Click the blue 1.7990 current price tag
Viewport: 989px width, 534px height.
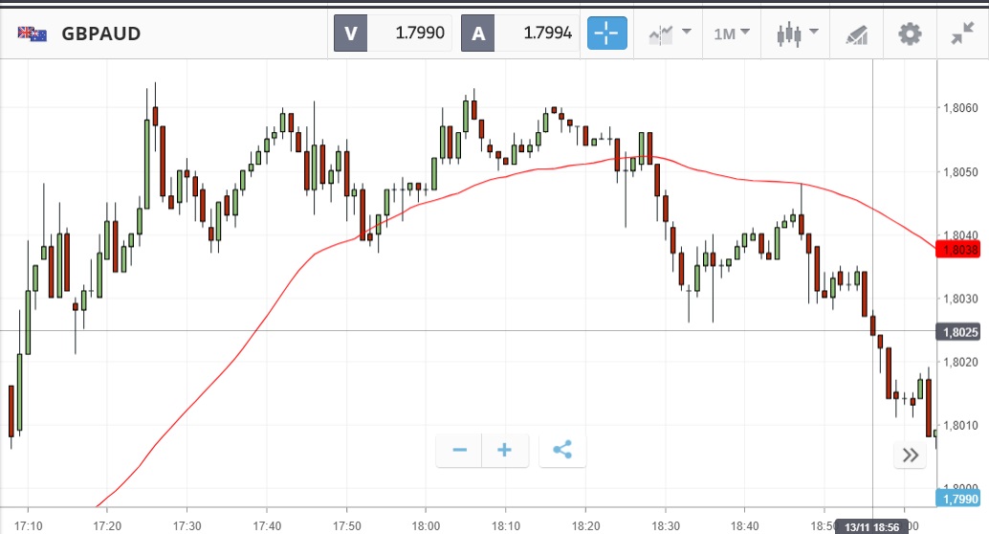click(959, 498)
